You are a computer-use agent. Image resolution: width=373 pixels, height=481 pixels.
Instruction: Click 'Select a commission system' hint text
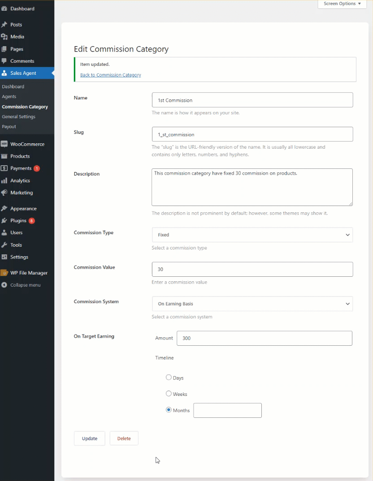182,317
